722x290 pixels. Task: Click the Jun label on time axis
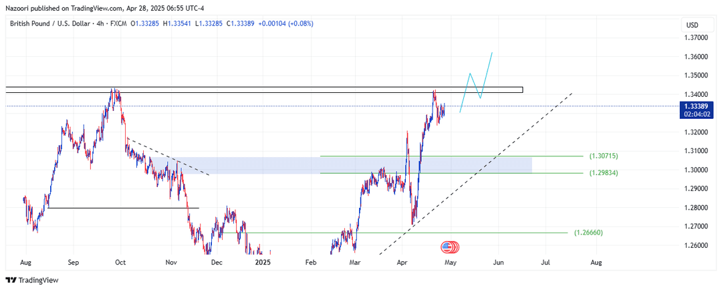pos(498,263)
